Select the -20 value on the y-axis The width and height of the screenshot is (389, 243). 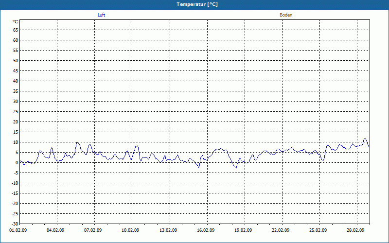[15, 203]
